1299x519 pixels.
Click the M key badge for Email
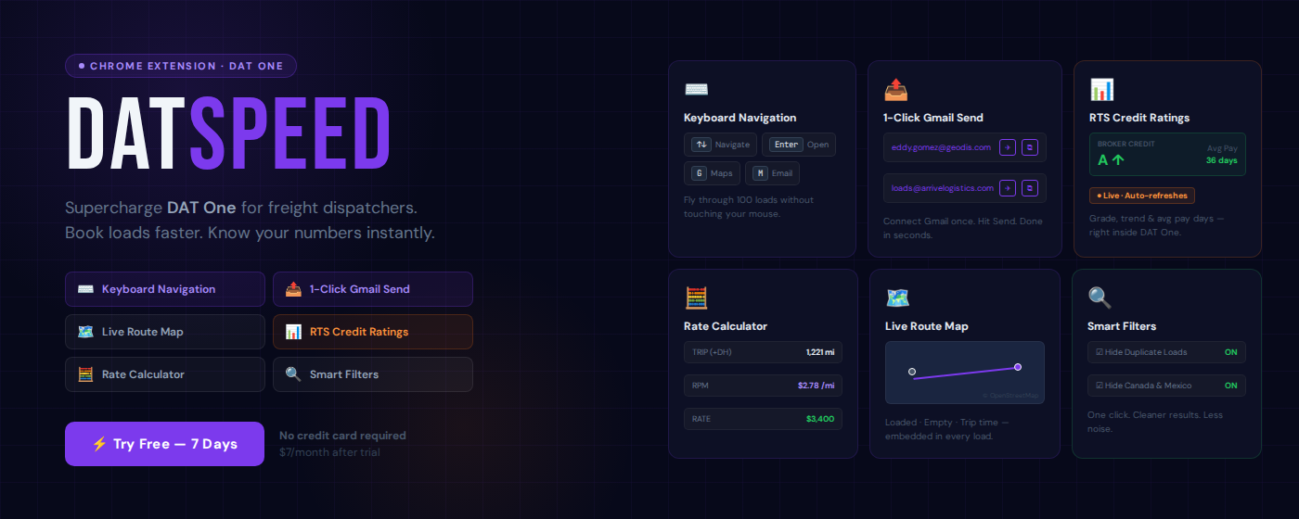(x=761, y=173)
